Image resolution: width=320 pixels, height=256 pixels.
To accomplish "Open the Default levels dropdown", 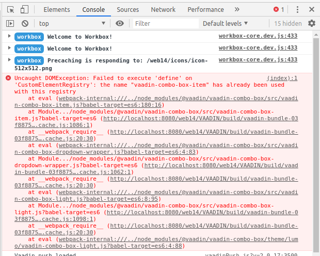I will click(225, 23).
